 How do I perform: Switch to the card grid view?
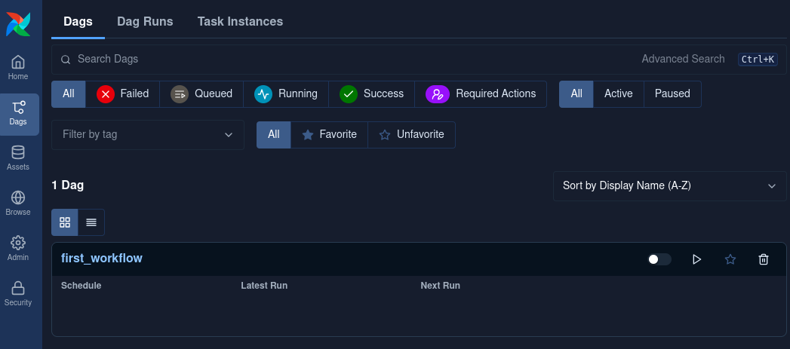click(65, 222)
